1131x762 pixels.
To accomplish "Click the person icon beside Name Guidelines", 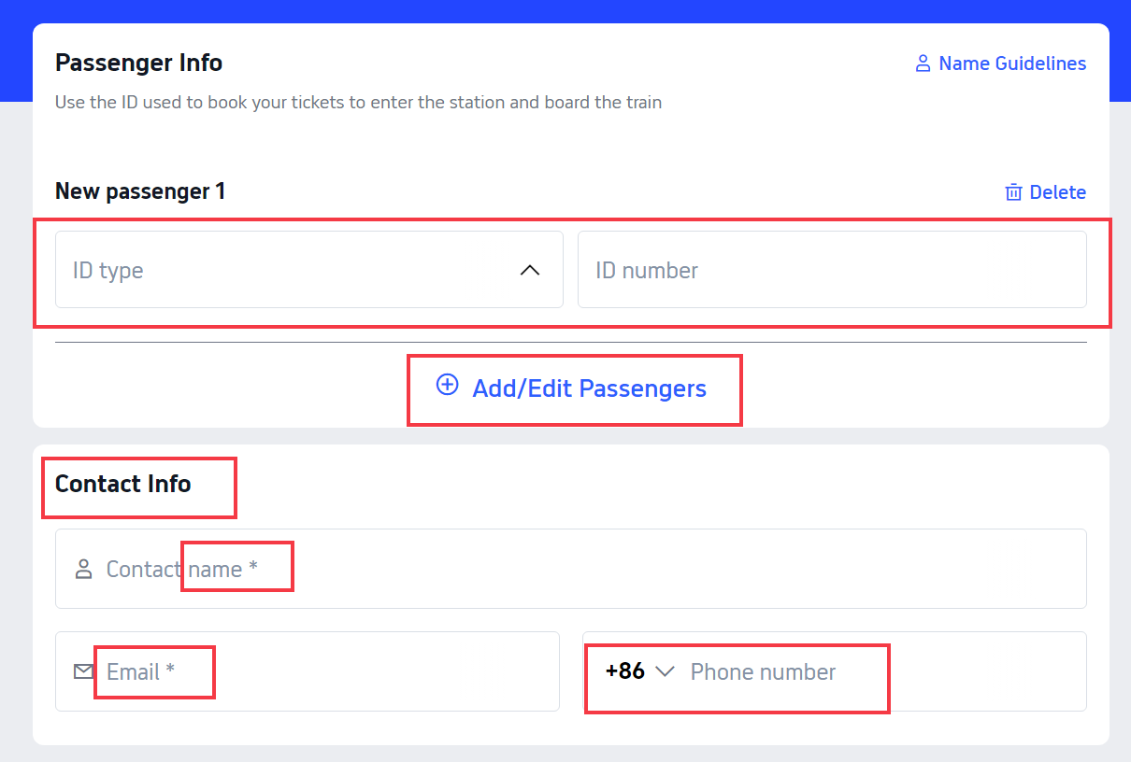I will click(x=922, y=63).
